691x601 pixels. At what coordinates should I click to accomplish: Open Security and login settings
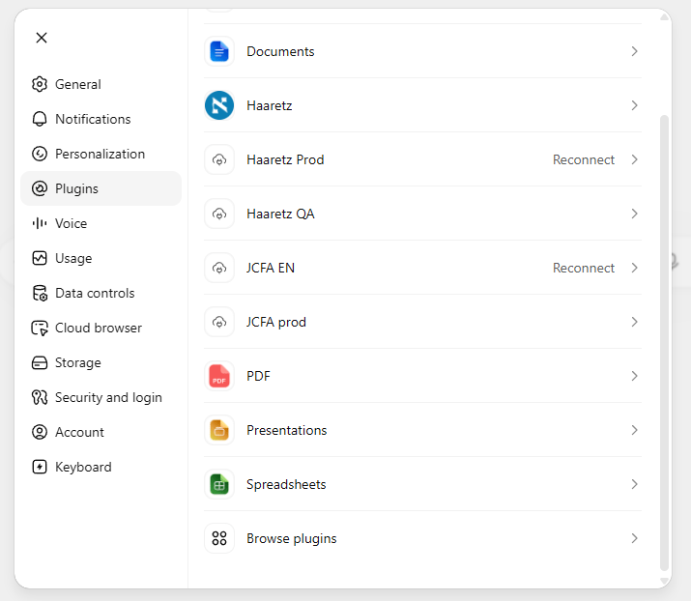(x=101, y=397)
